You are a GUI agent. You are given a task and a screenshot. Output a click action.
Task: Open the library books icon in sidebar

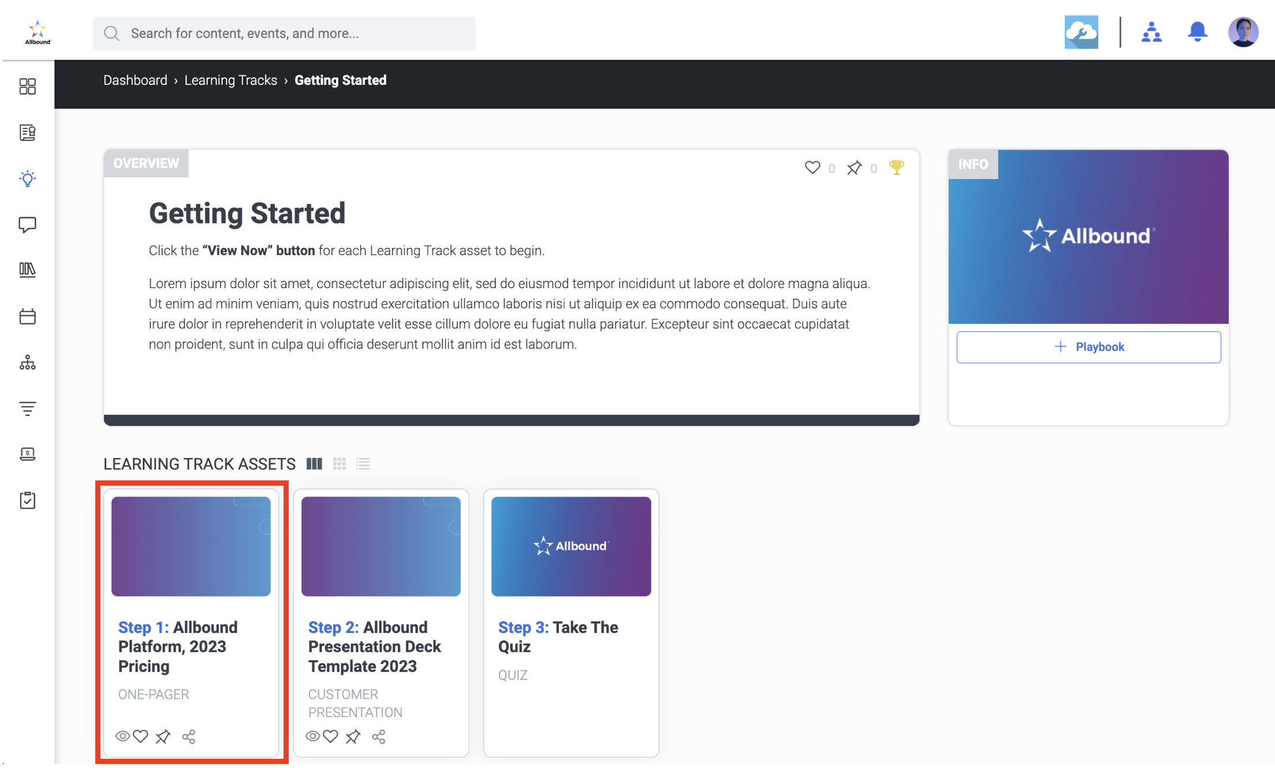point(27,270)
